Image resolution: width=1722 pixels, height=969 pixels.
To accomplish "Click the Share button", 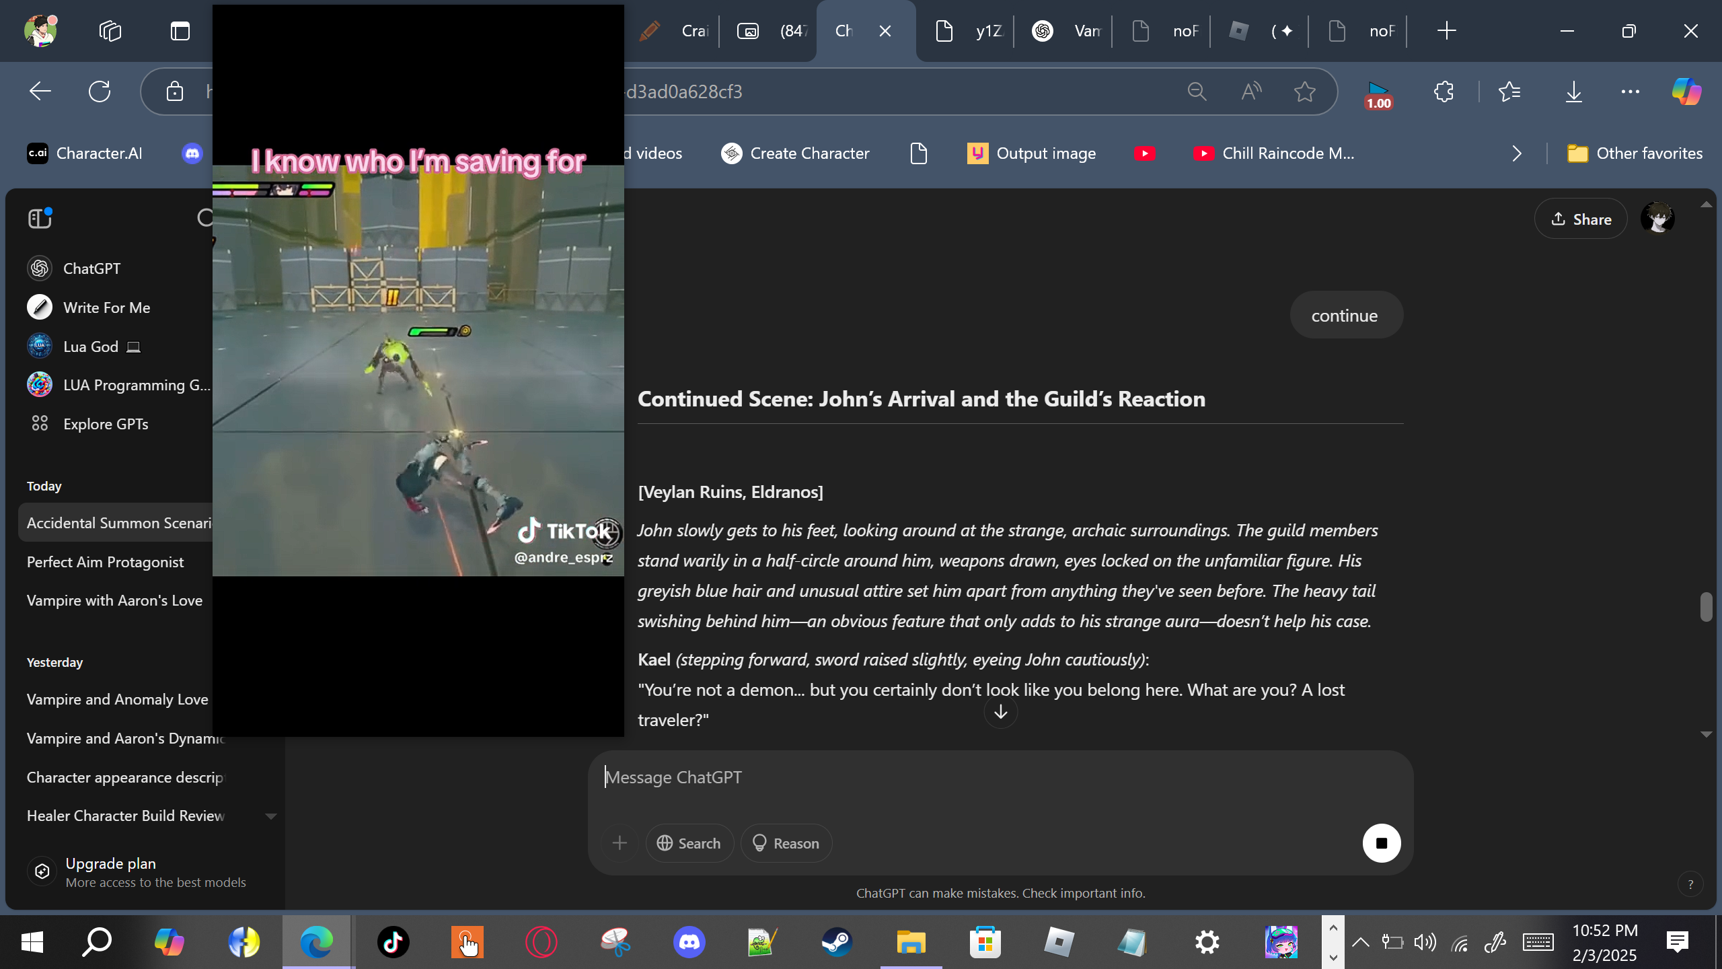I will pyautogui.click(x=1581, y=219).
